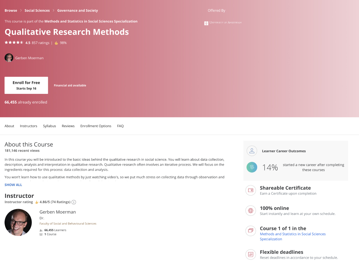Open Methods and Statistics specialization header link
This screenshot has height=269, width=359.
[91, 21]
